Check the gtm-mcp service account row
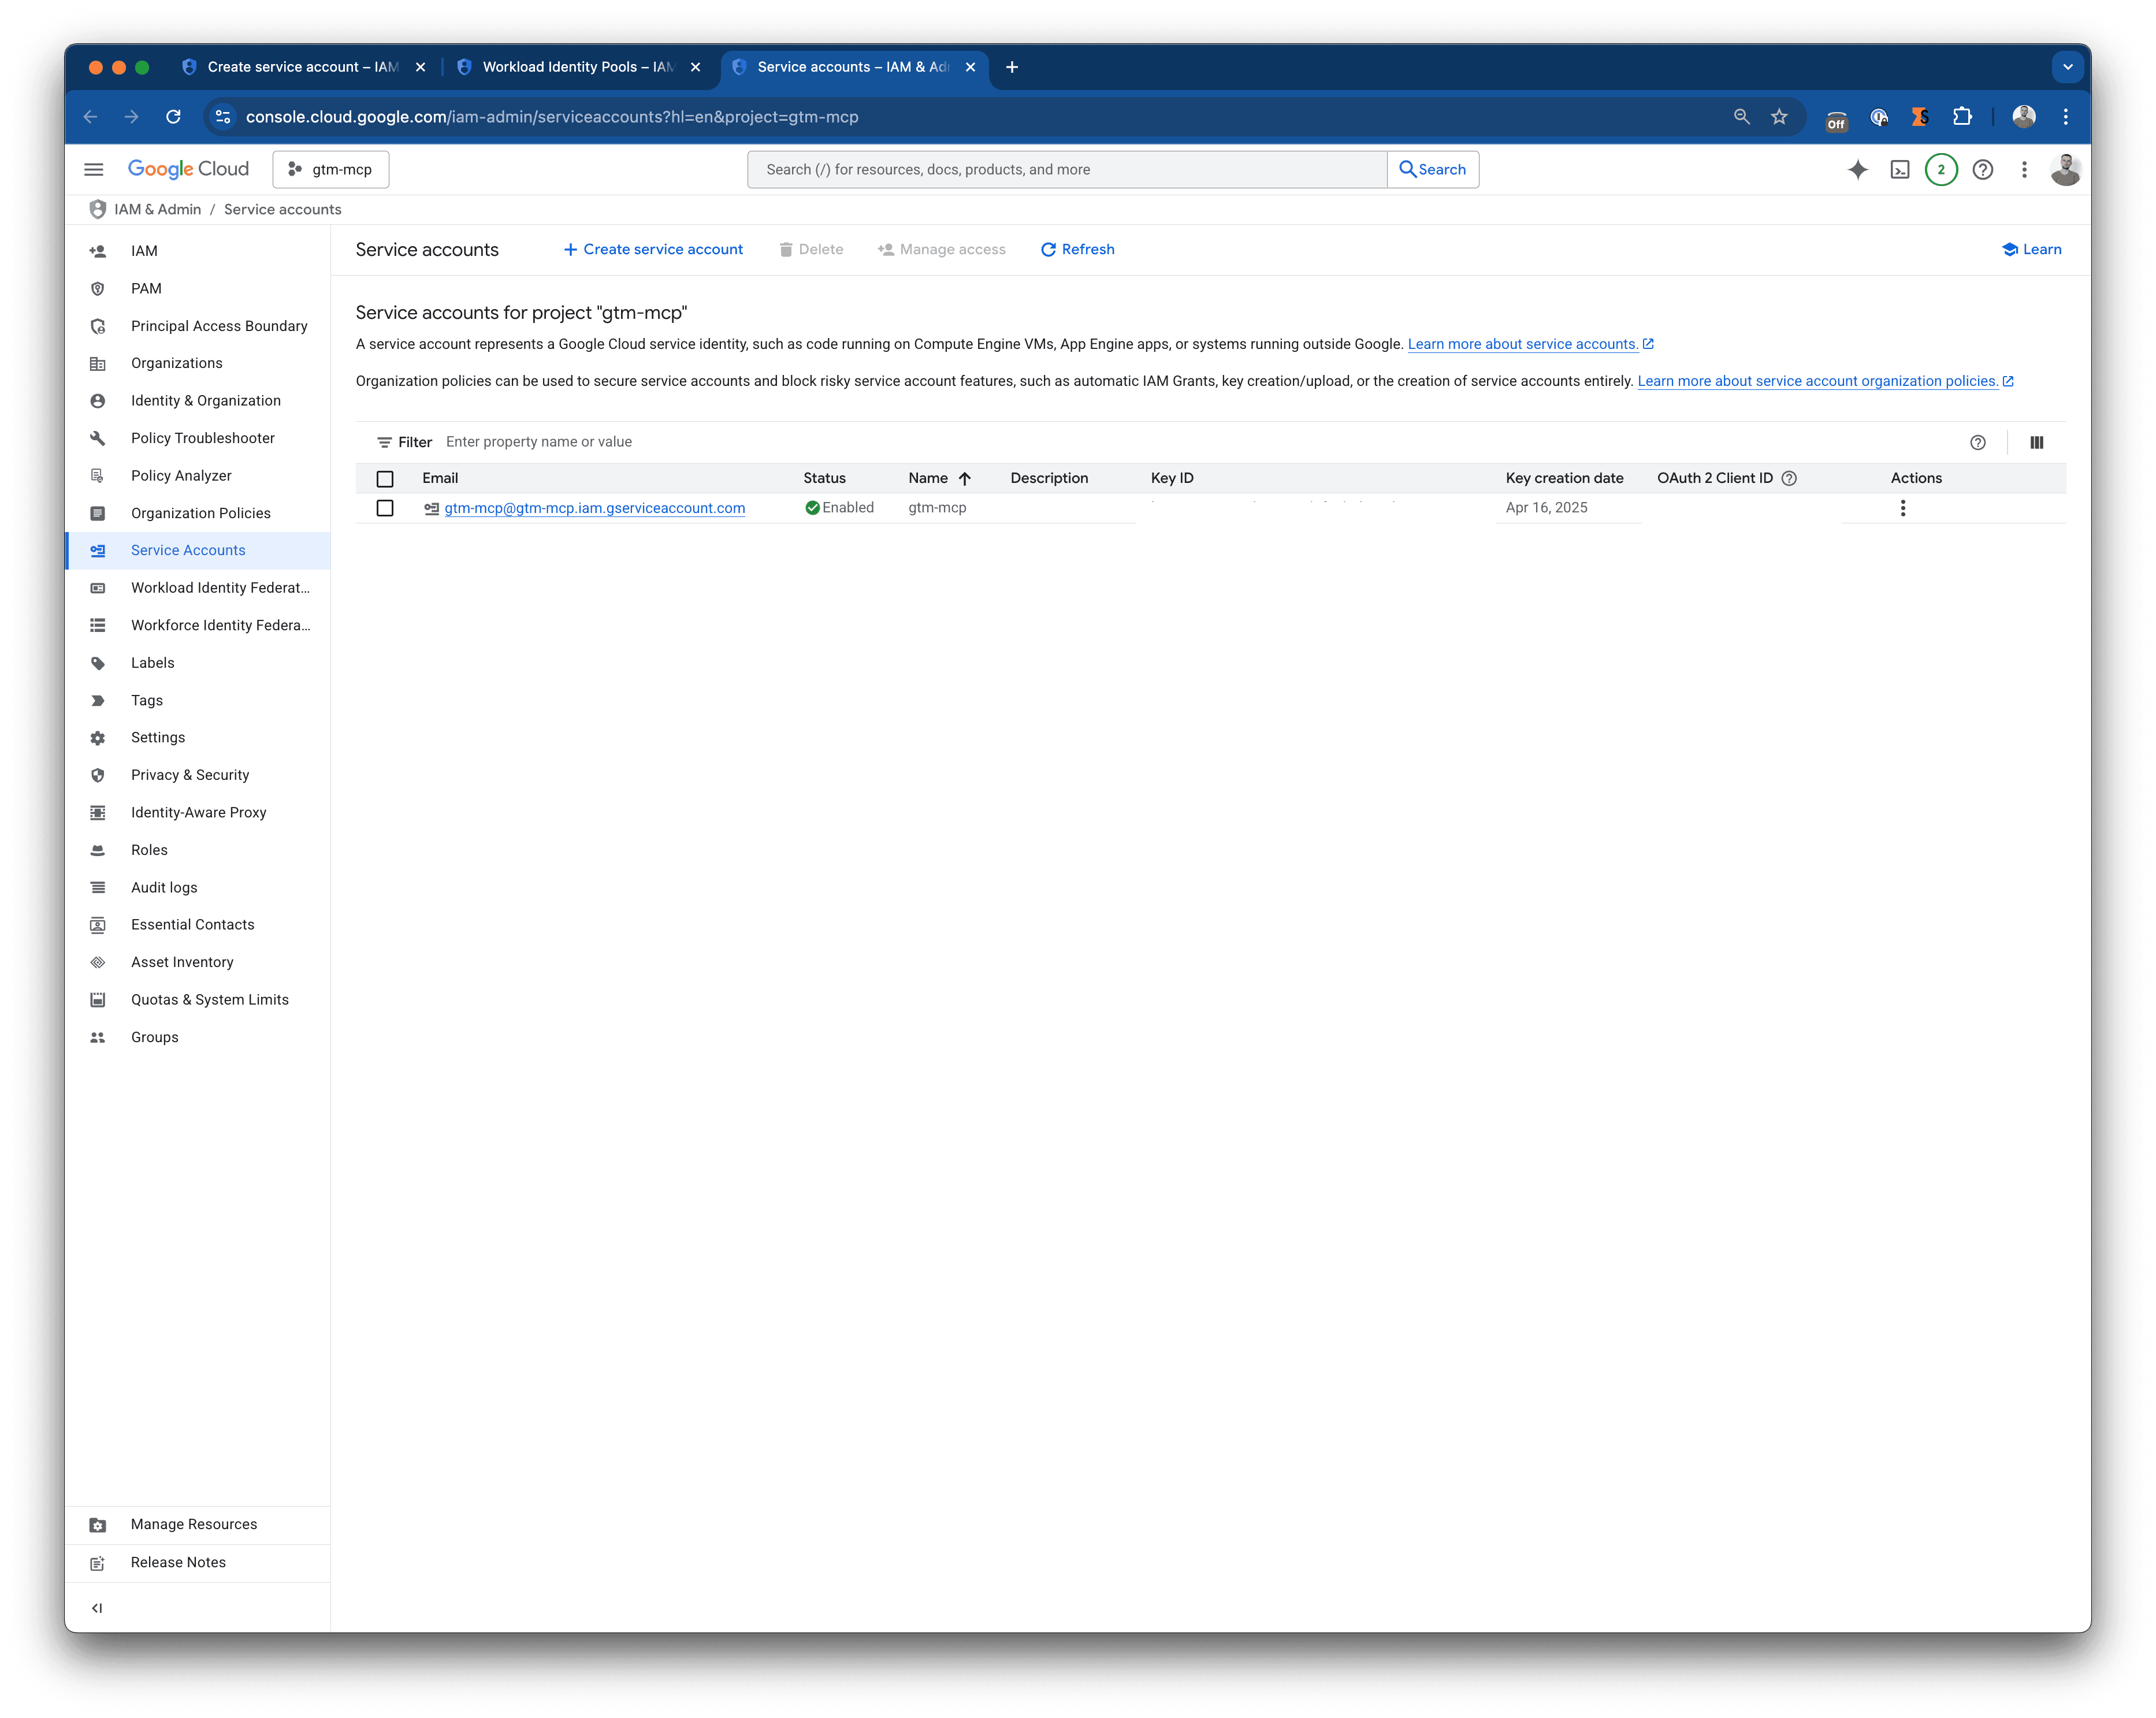This screenshot has width=2156, height=1718. 385,508
